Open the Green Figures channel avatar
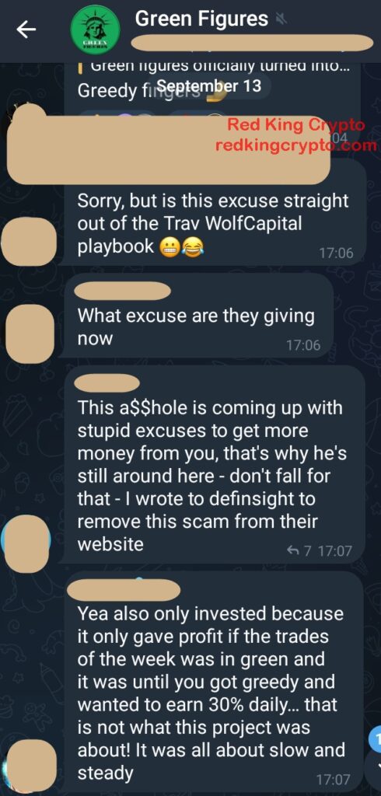The height and width of the screenshot is (796, 381). click(x=96, y=30)
